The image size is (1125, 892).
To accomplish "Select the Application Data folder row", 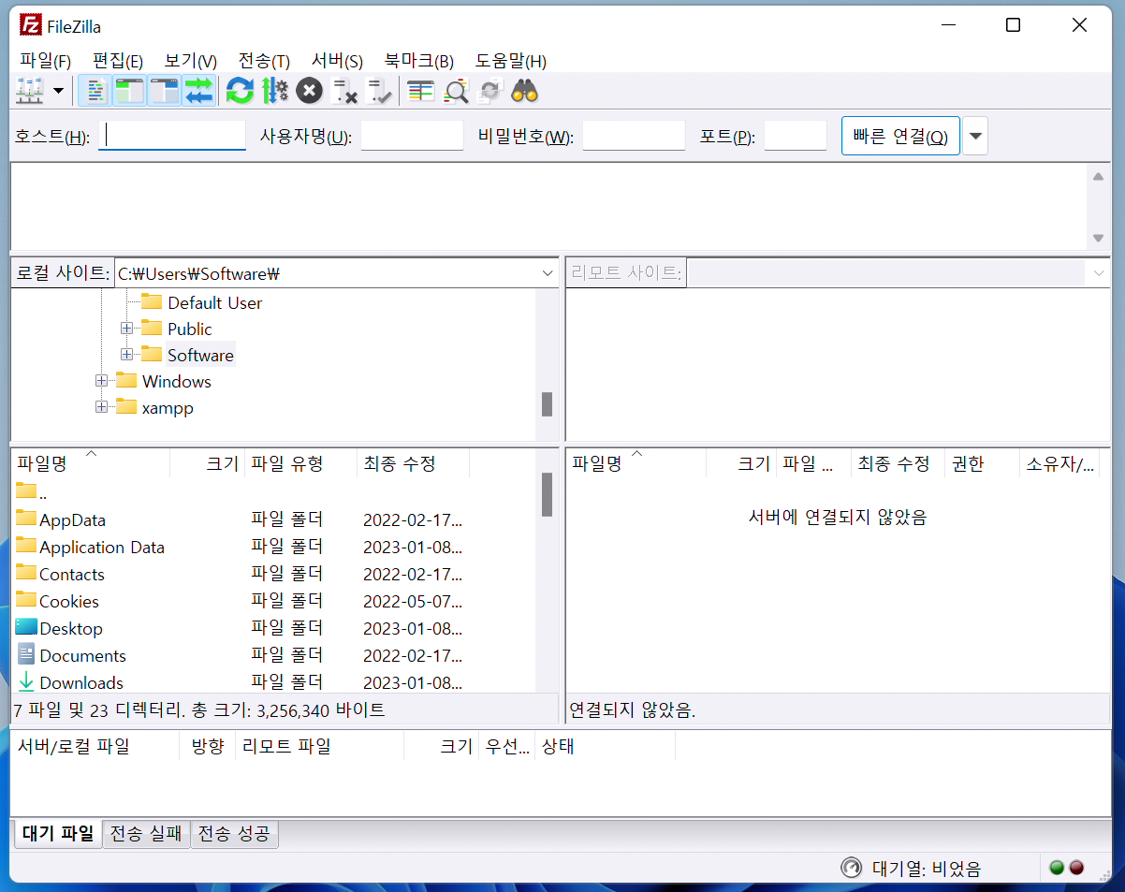I will (273, 547).
